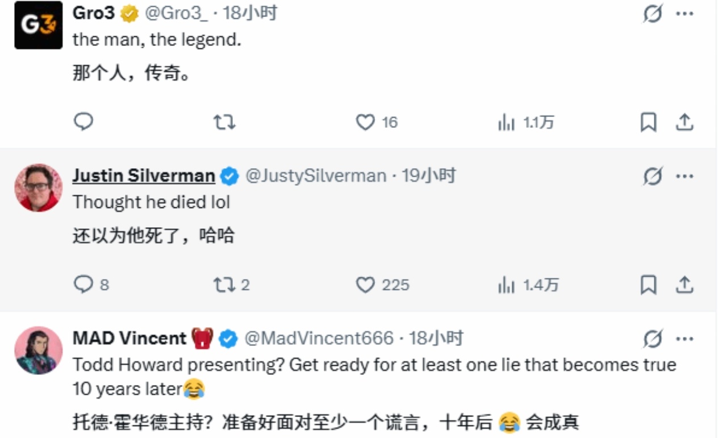The image size is (718, 438).
Task: Reply to Gro3's tweet
Action: (x=84, y=122)
